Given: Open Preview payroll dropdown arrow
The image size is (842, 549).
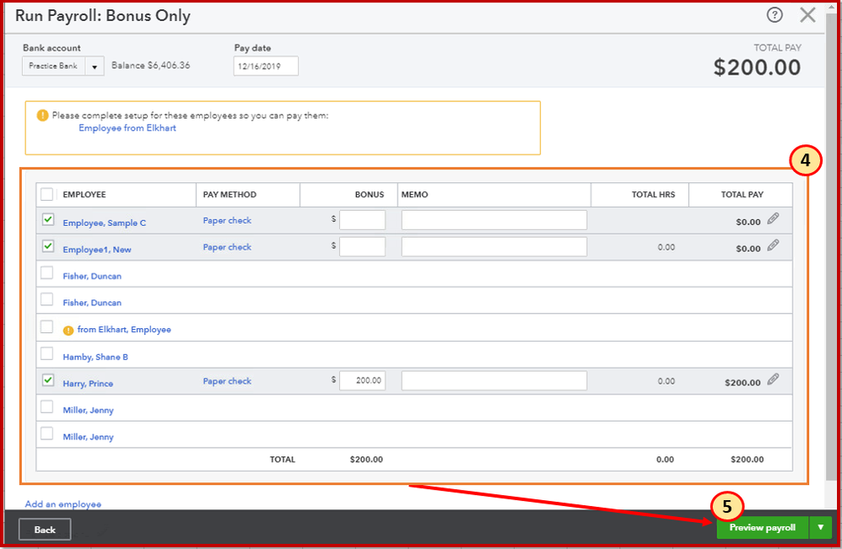Looking at the screenshot, I should pyautogui.click(x=820, y=528).
